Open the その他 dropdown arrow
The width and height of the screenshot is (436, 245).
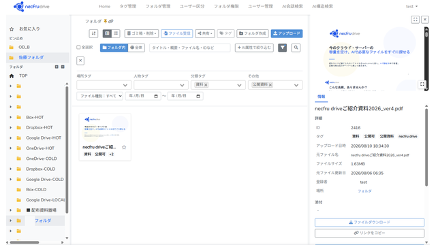point(296,85)
